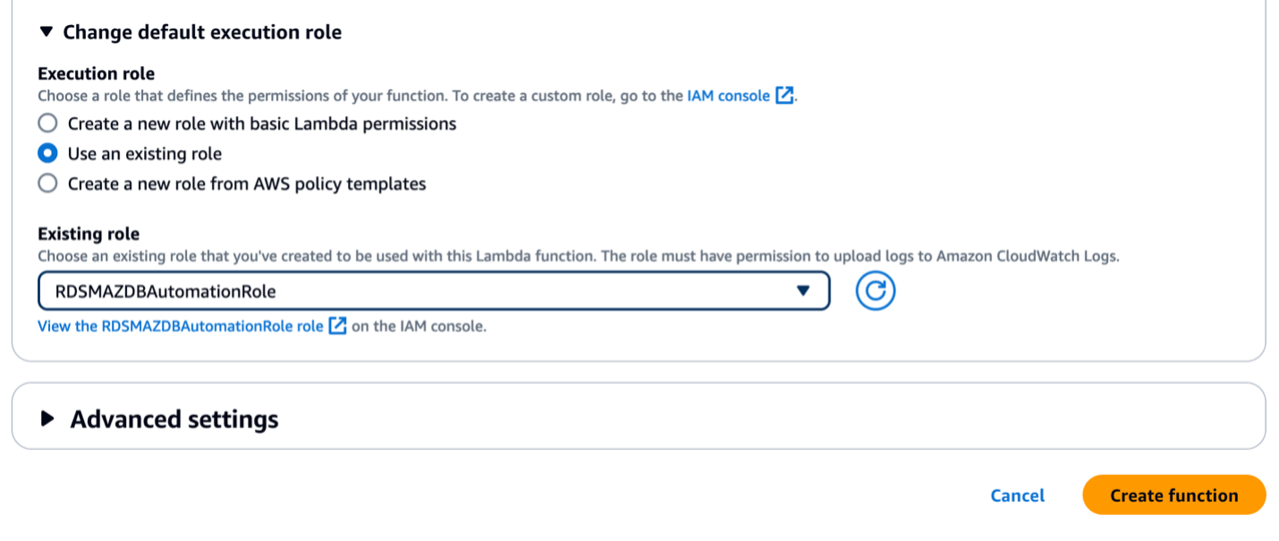The height and width of the screenshot is (541, 1279).
Task: Click the bold 'Existing role' field label
Action: click(89, 234)
